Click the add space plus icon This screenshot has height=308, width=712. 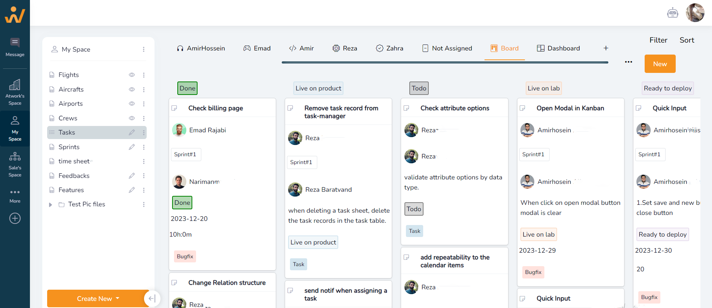pos(15,218)
